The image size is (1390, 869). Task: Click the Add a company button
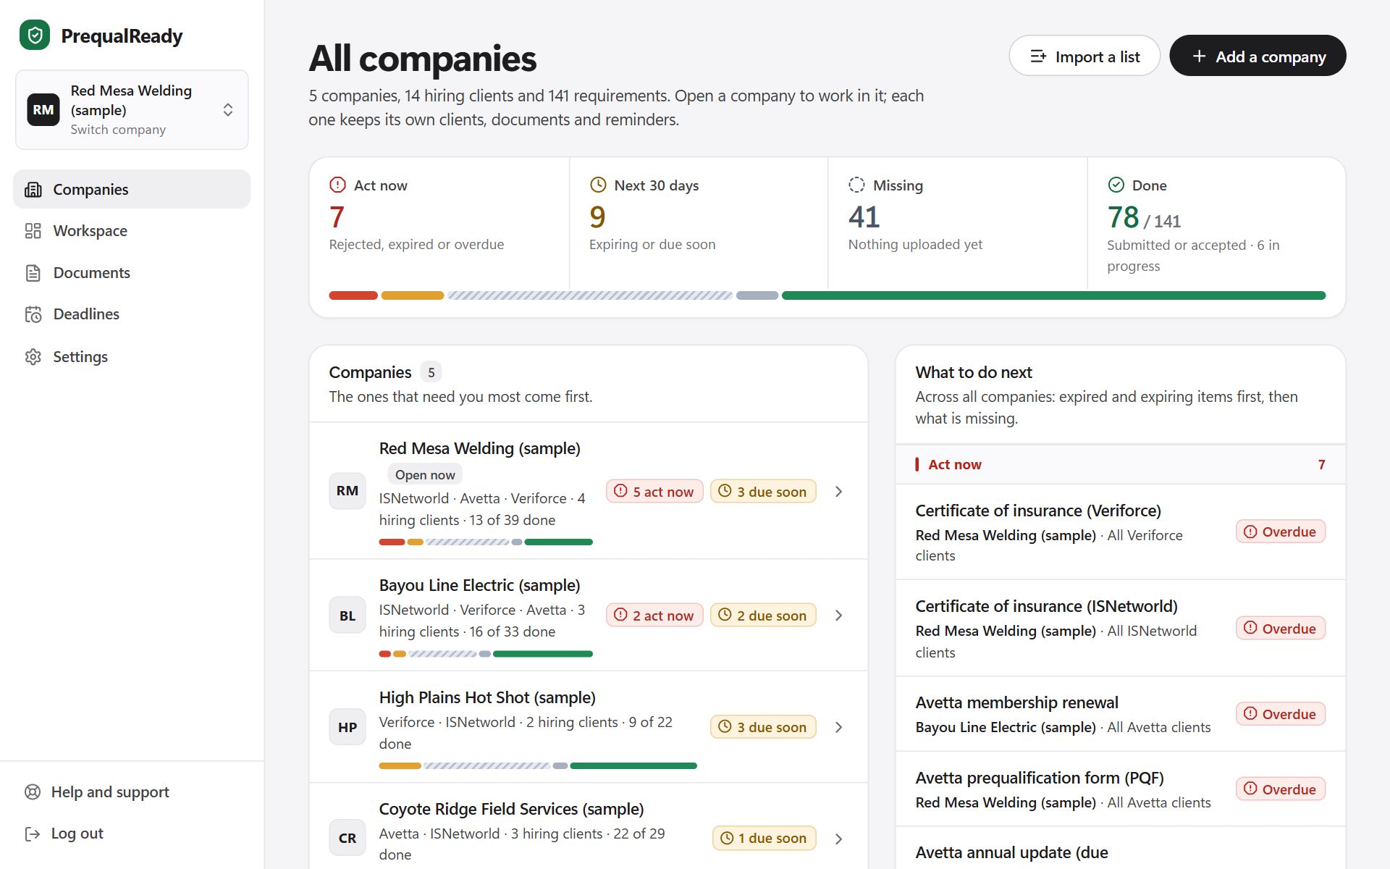coord(1258,56)
